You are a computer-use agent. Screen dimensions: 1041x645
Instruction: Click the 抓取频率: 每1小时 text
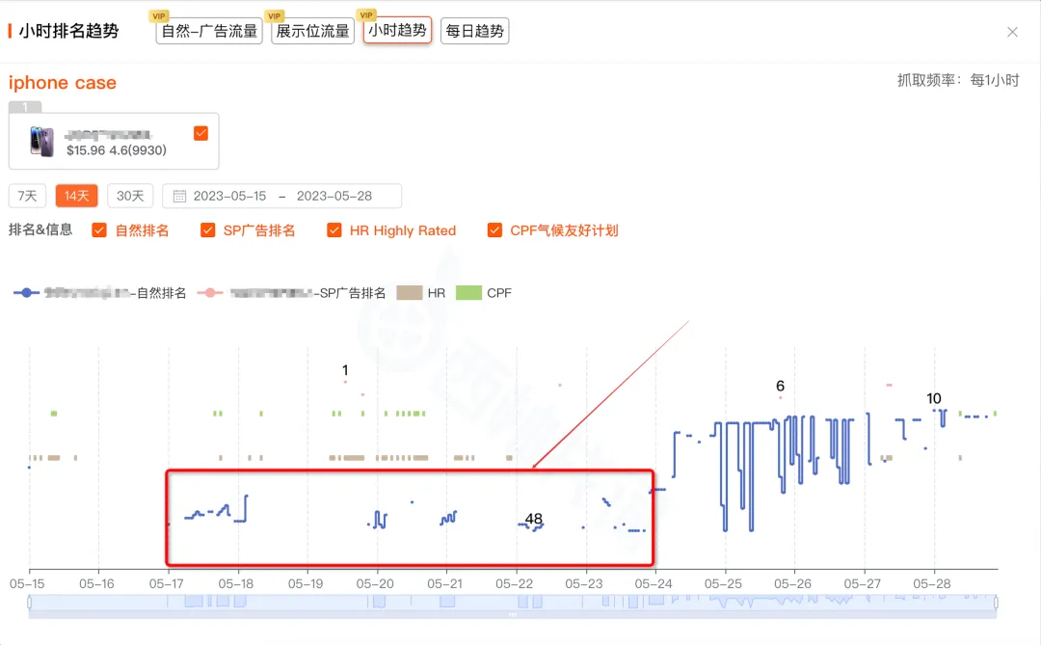[x=958, y=80]
